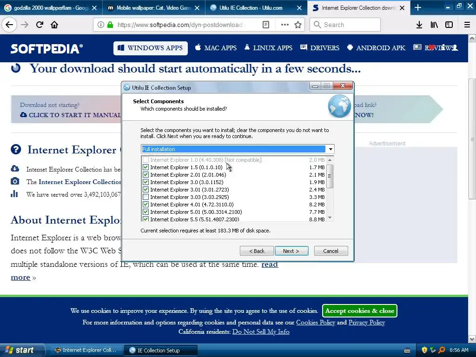Viewport: 476px width, 357px height.
Task: Click the security shield tray icon
Action: point(424,350)
